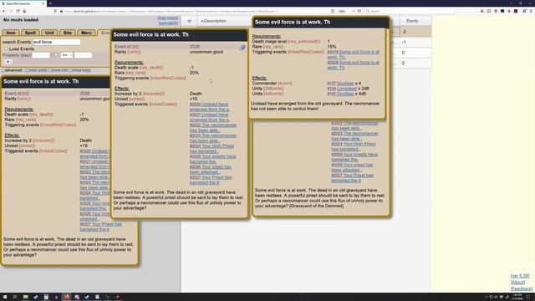Screen dimensions: 535x301
Task: Click the title bar of the Undead emerged event card
Action: [x=320, y=22]
